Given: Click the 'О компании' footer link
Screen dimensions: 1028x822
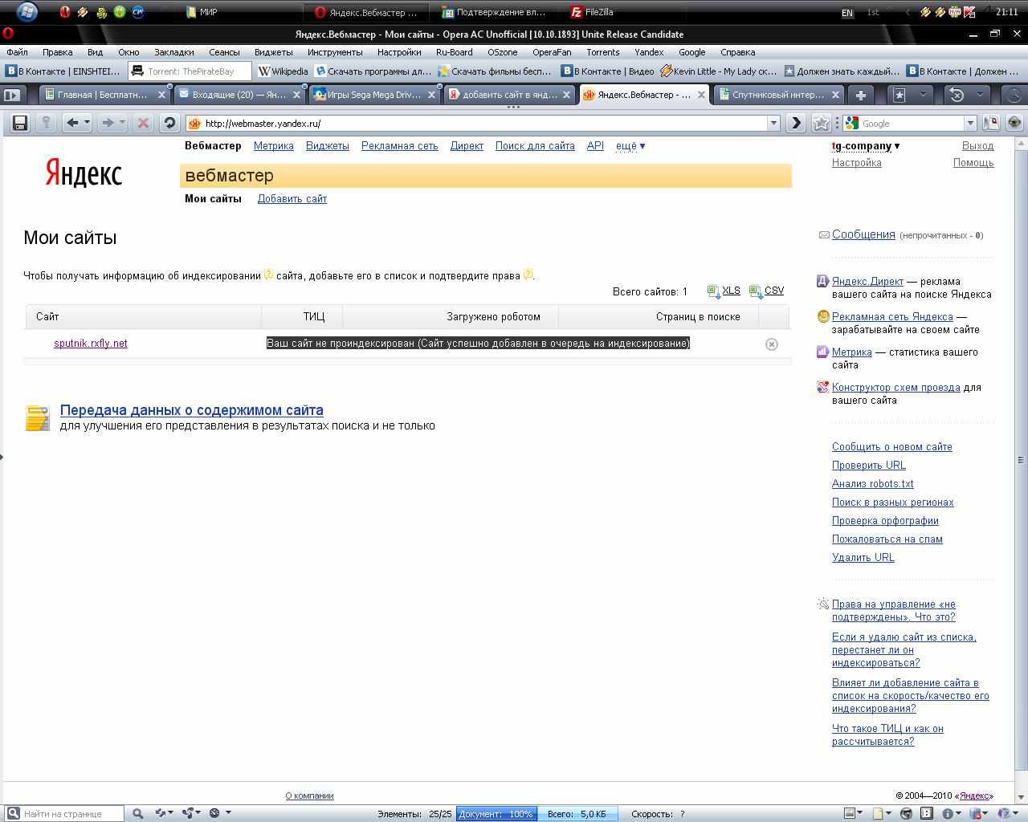Looking at the screenshot, I should (309, 796).
